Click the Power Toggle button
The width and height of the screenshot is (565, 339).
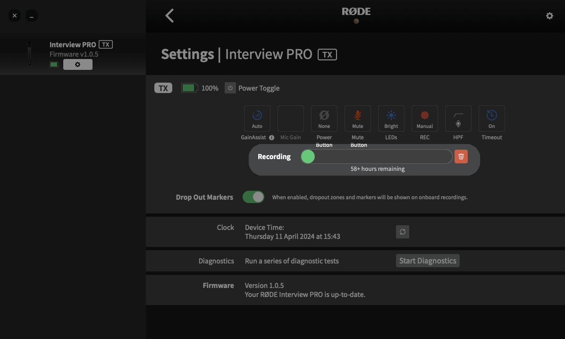[230, 88]
